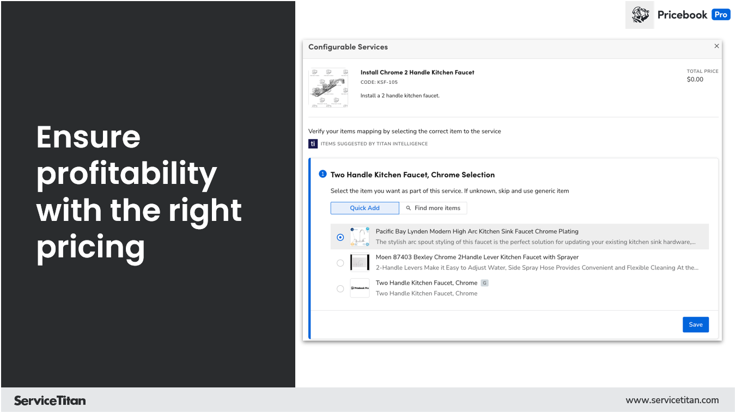Click the Configurable Services dialog title
This screenshot has width=736, height=413.
[348, 47]
